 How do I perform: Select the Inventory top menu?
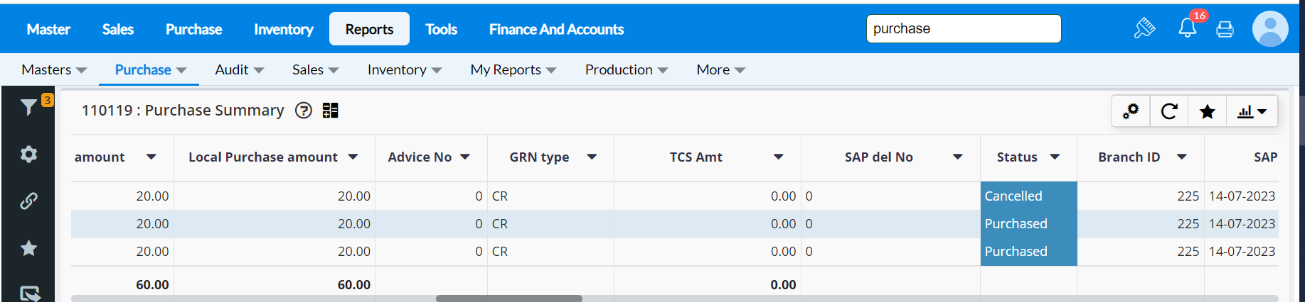(283, 29)
